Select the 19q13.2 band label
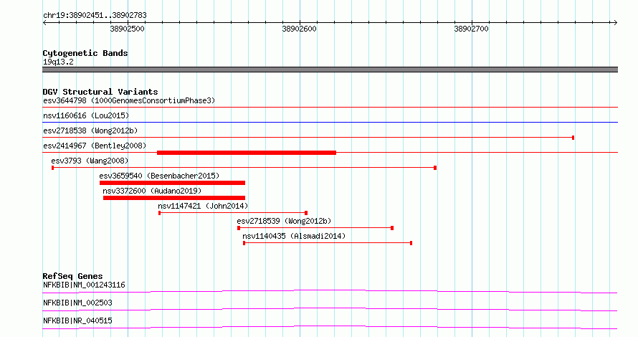Image resolution: width=638 pixels, height=337 pixels. point(58,62)
